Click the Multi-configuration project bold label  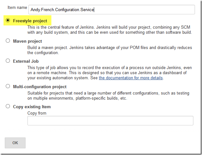coord(40,87)
